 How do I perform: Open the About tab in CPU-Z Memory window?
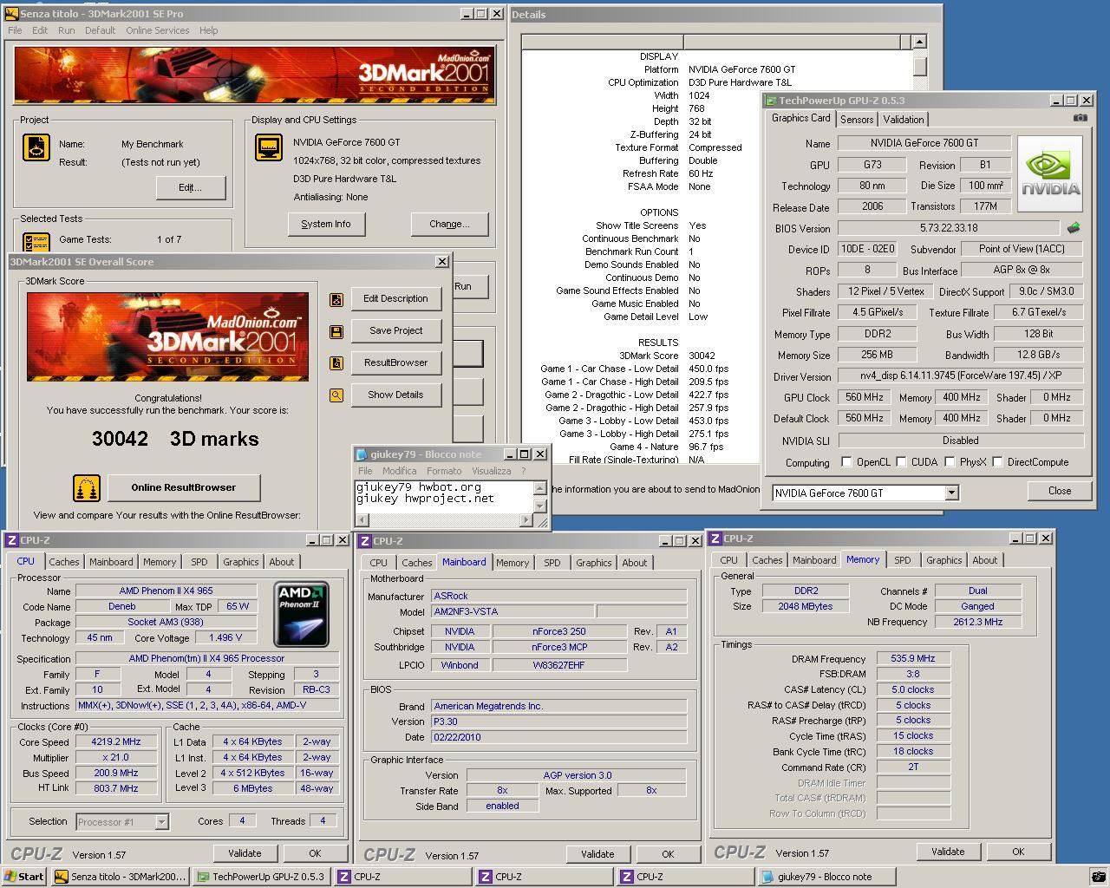pyautogui.click(x=985, y=560)
